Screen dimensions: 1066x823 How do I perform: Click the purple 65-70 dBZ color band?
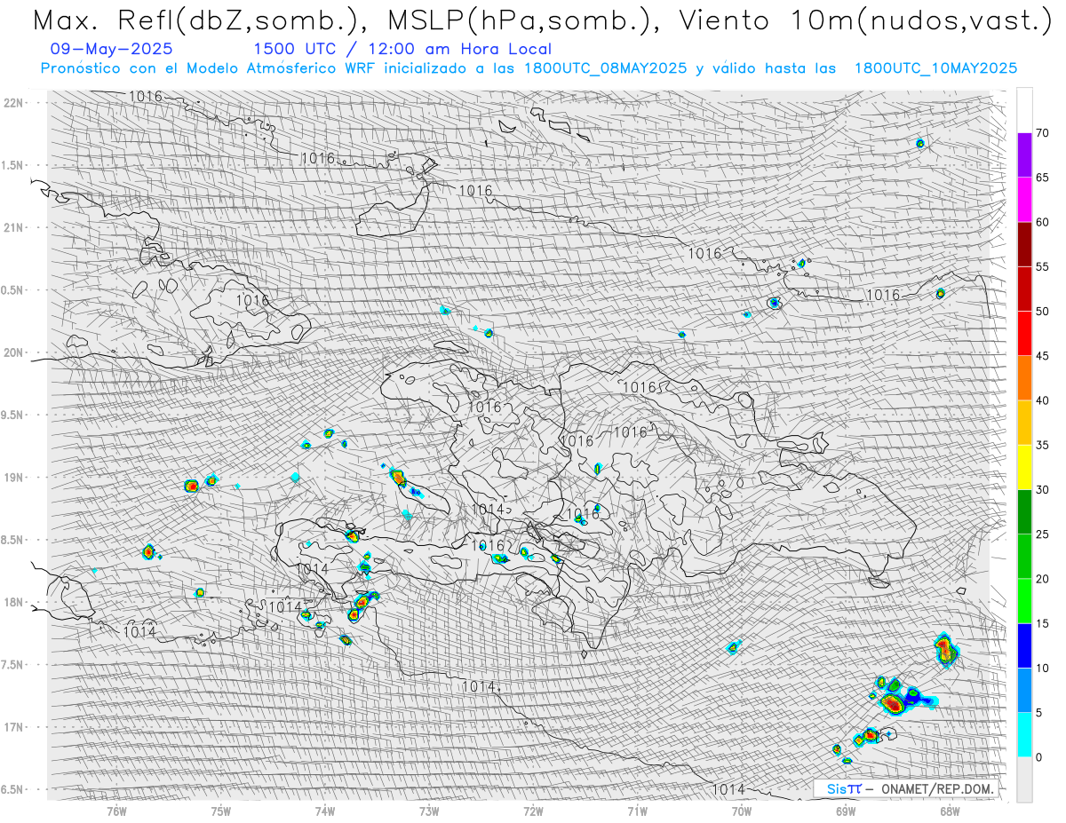pyautogui.click(x=1024, y=155)
